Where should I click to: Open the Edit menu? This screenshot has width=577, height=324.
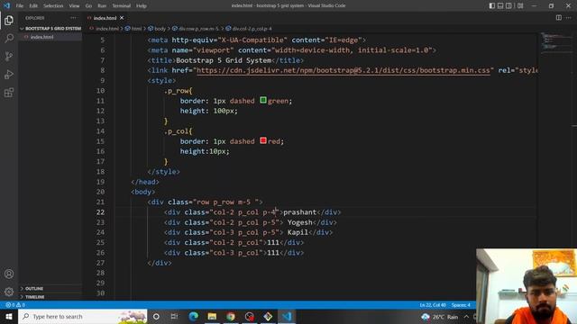[x=33, y=5]
